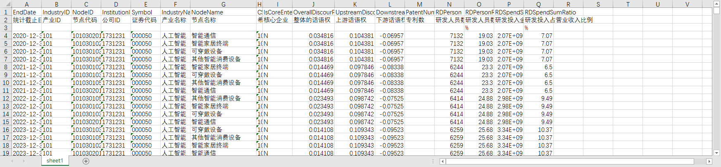Click vertical scrollbar down arrow

pos(717,153)
